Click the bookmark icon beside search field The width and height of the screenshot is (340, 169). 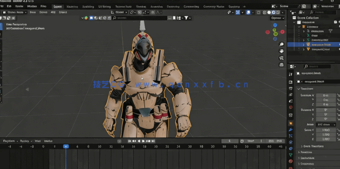pyautogui.click(x=174, y=18)
